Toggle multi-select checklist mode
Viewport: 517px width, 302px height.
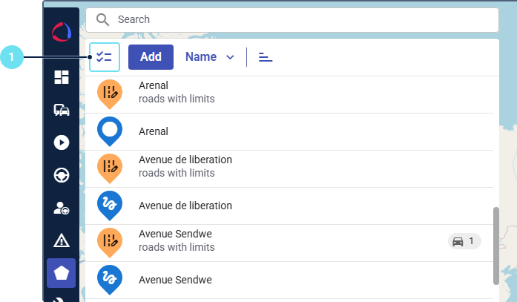tap(104, 57)
